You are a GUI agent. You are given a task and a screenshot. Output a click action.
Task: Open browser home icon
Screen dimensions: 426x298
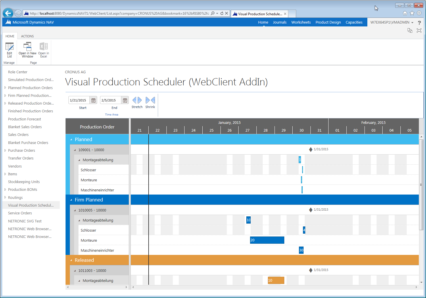click(405, 13)
